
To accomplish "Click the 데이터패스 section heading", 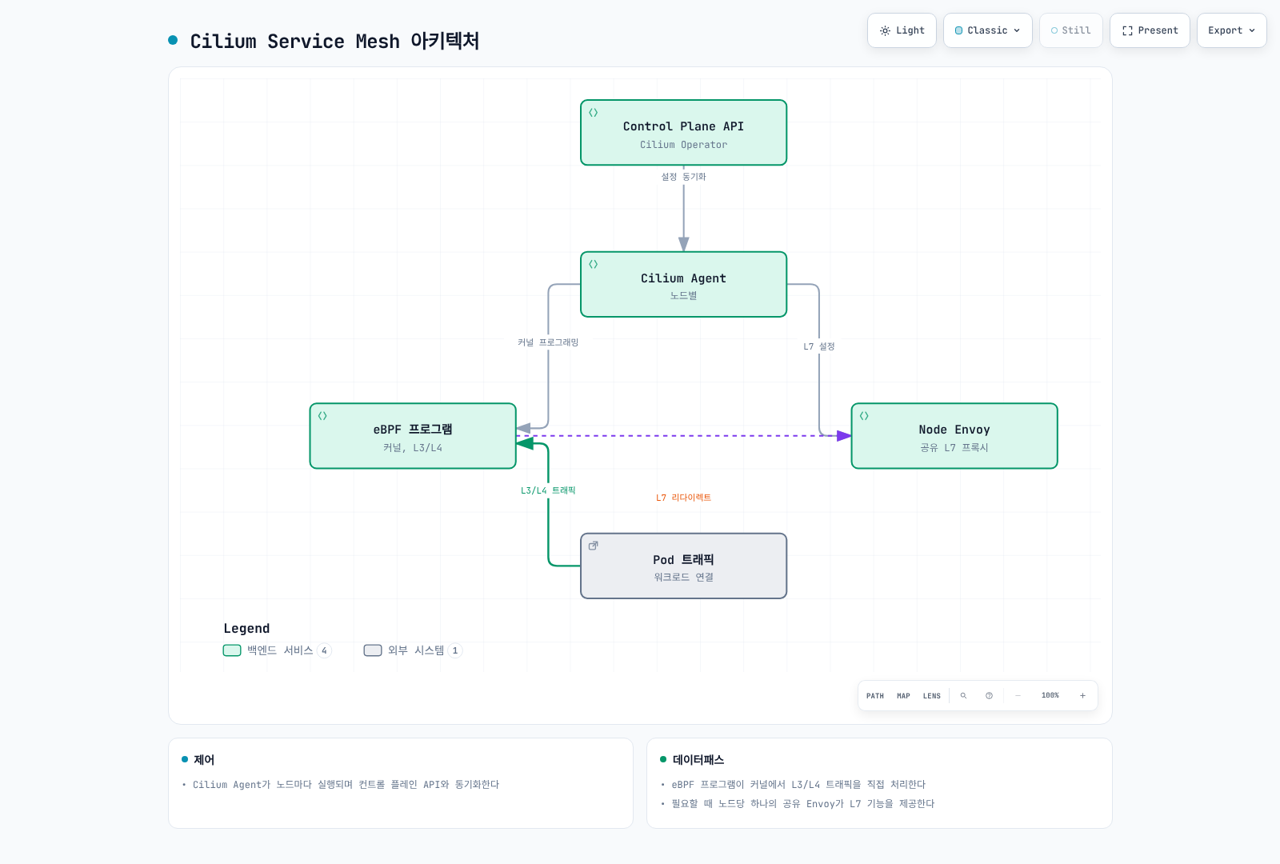I will 698,760.
